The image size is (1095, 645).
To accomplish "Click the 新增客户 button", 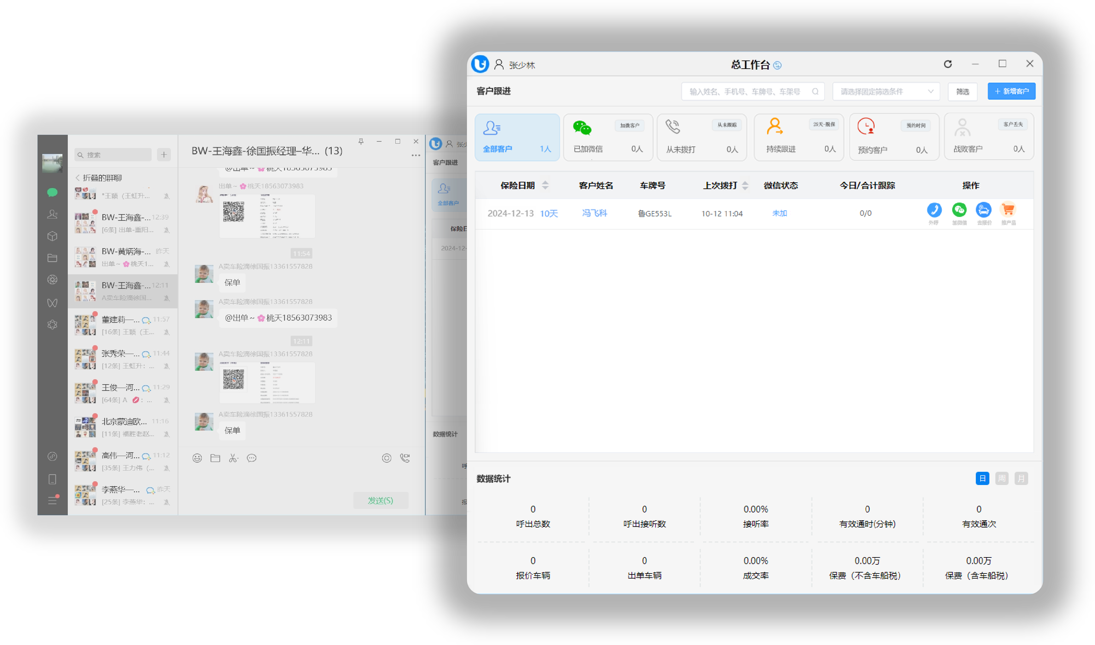I will 1011,91.
